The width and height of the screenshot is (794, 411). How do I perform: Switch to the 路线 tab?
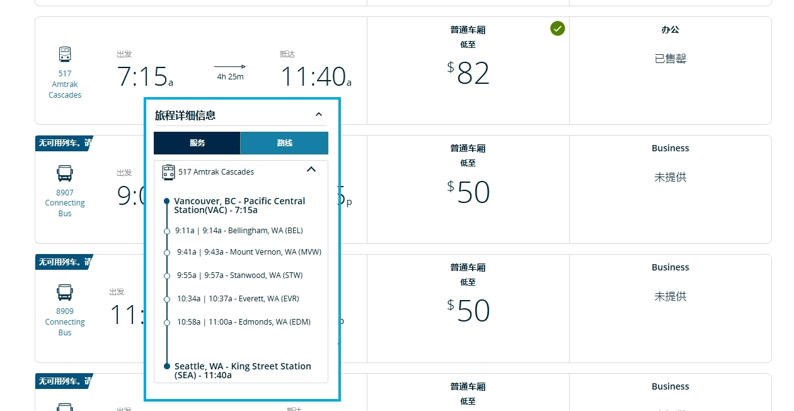tap(284, 143)
